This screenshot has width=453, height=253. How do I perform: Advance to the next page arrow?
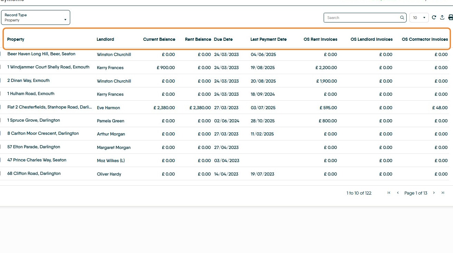pos(434,193)
